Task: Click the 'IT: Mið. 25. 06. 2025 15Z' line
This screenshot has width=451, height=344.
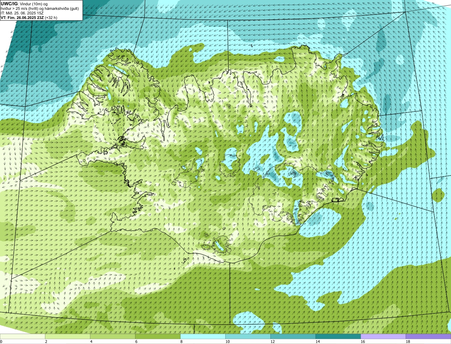Action: pyautogui.click(x=22, y=13)
